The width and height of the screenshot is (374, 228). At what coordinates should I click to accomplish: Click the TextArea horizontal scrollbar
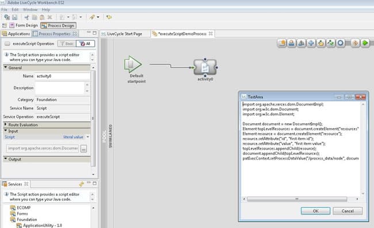coord(297,199)
